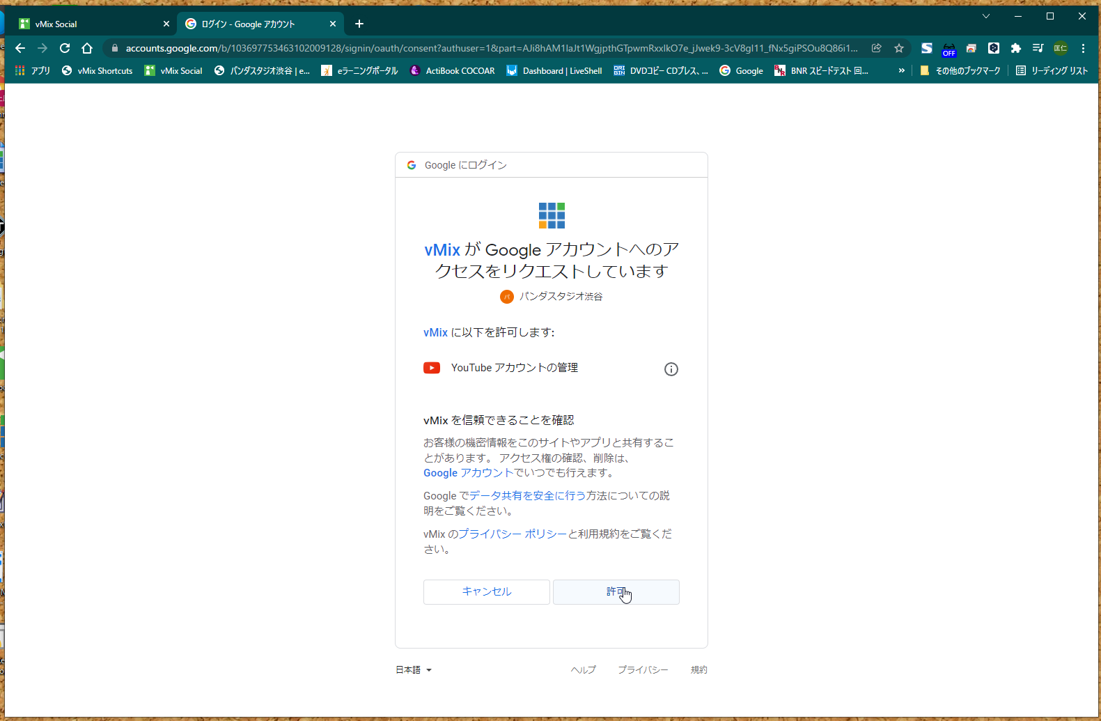Click the パンダスタジオ渋谷 account chip
This screenshot has height=721, width=1101.
pos(552,297)
